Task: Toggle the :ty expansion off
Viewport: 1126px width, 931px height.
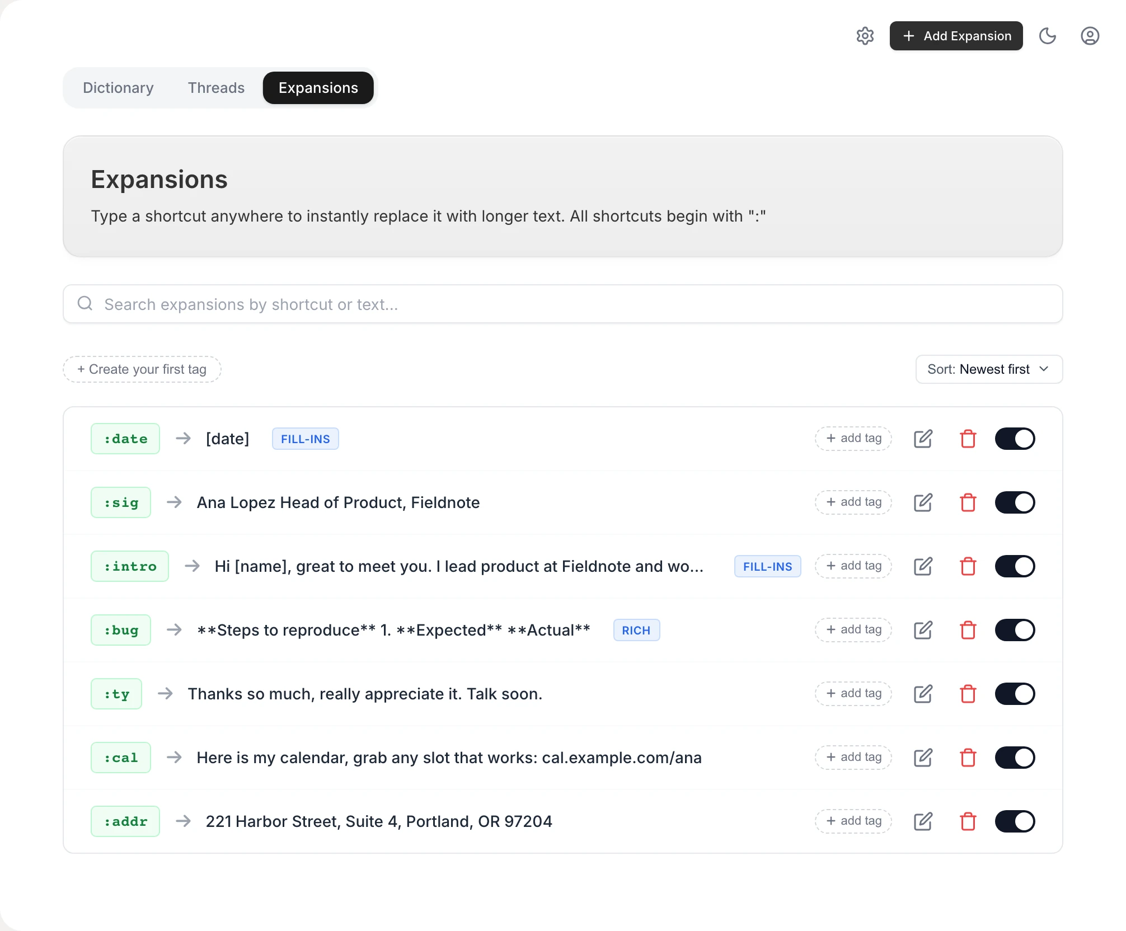Action: pyautogui.click(x=1015, y=694)
